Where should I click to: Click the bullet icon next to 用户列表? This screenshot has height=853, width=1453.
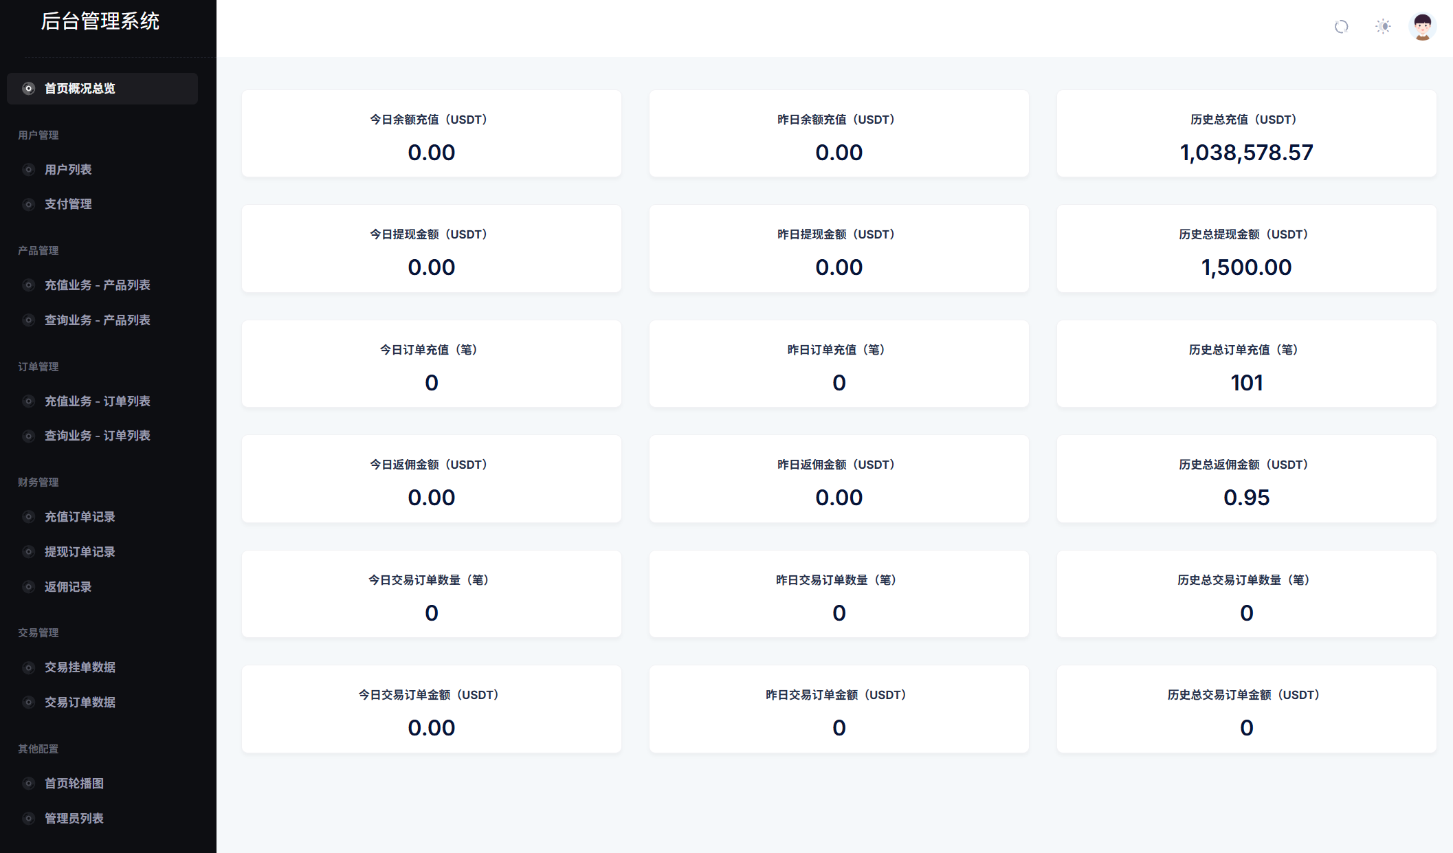tap(29, 170)
